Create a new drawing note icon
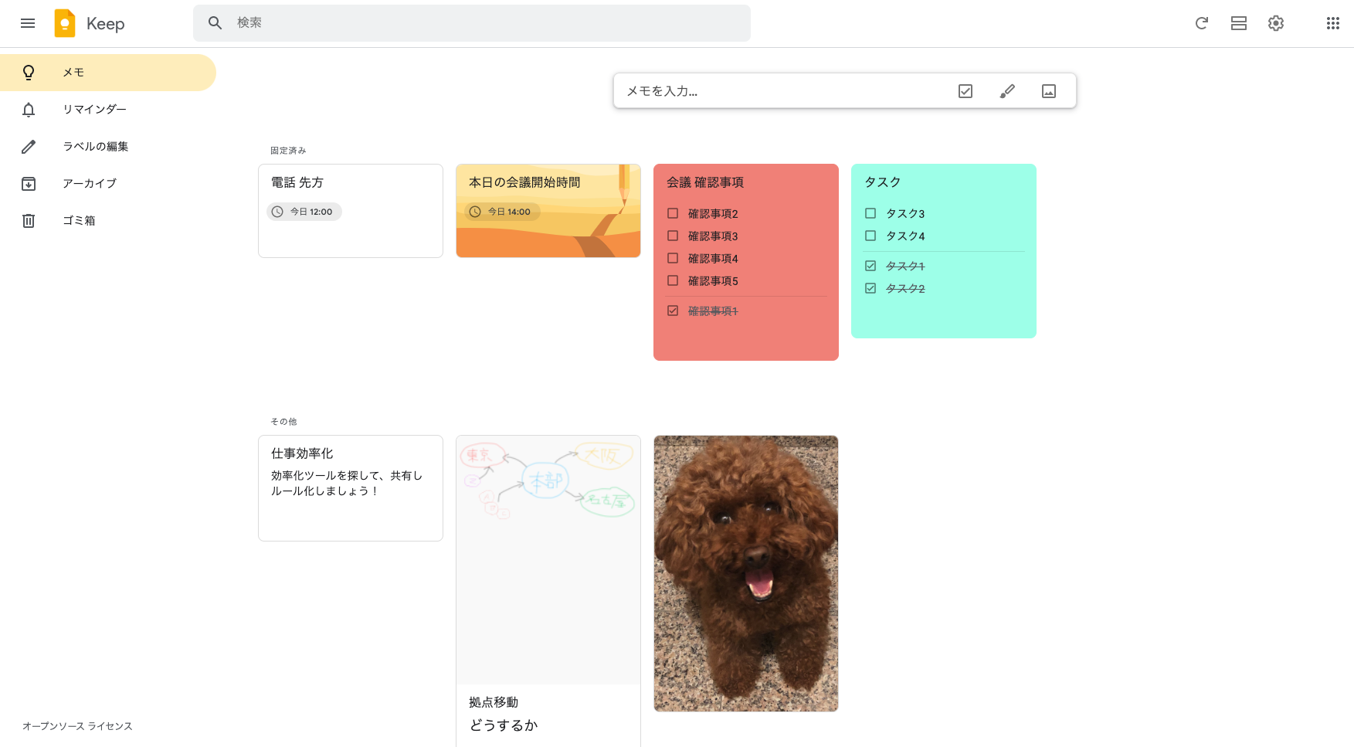 click(1007, 91)
